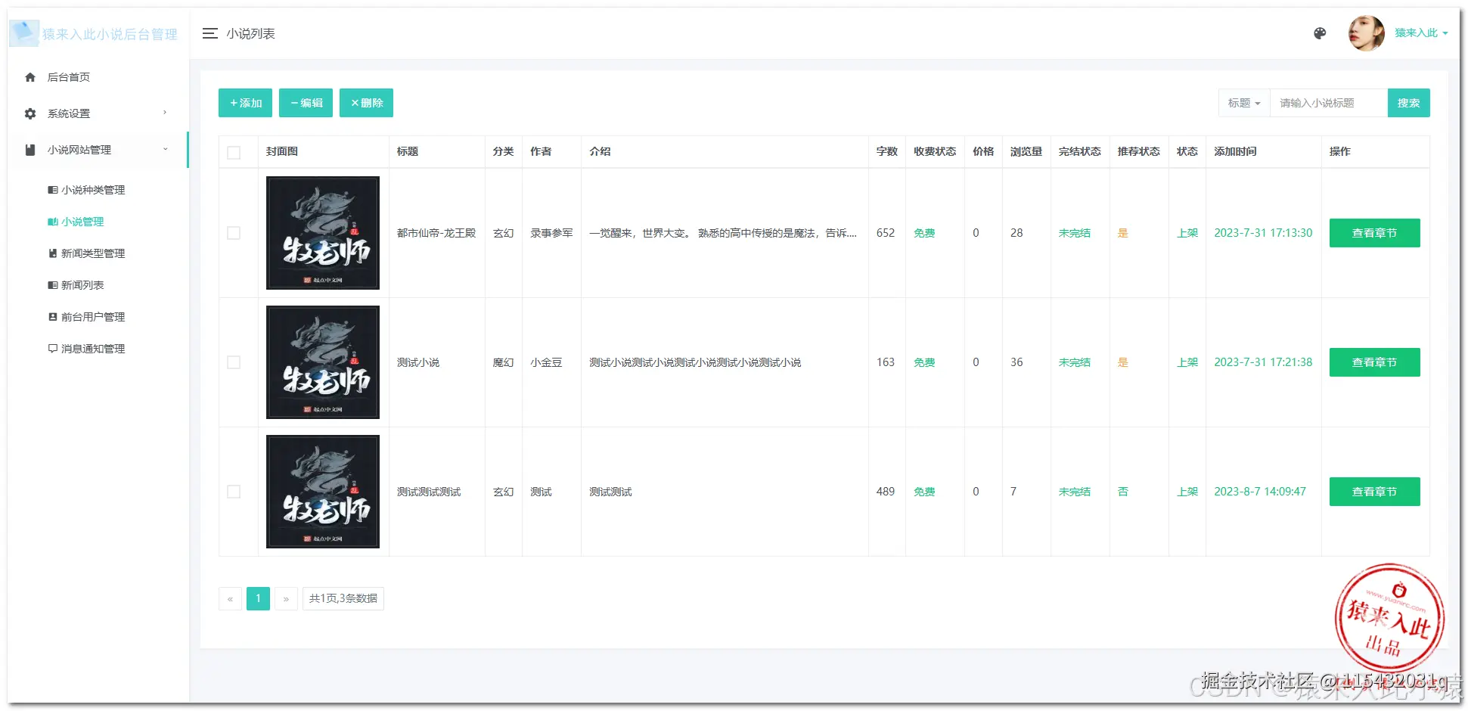Click the book icon beside 小说网站管理
The width and height of the screenshot is (1468, 711).
30,150
